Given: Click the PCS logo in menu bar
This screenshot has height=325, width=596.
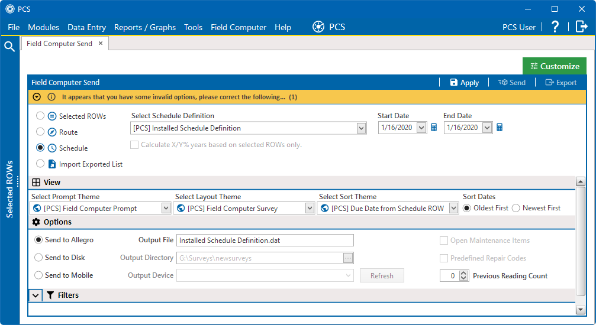Looking at the screenshot, I should tap(318, 27).
